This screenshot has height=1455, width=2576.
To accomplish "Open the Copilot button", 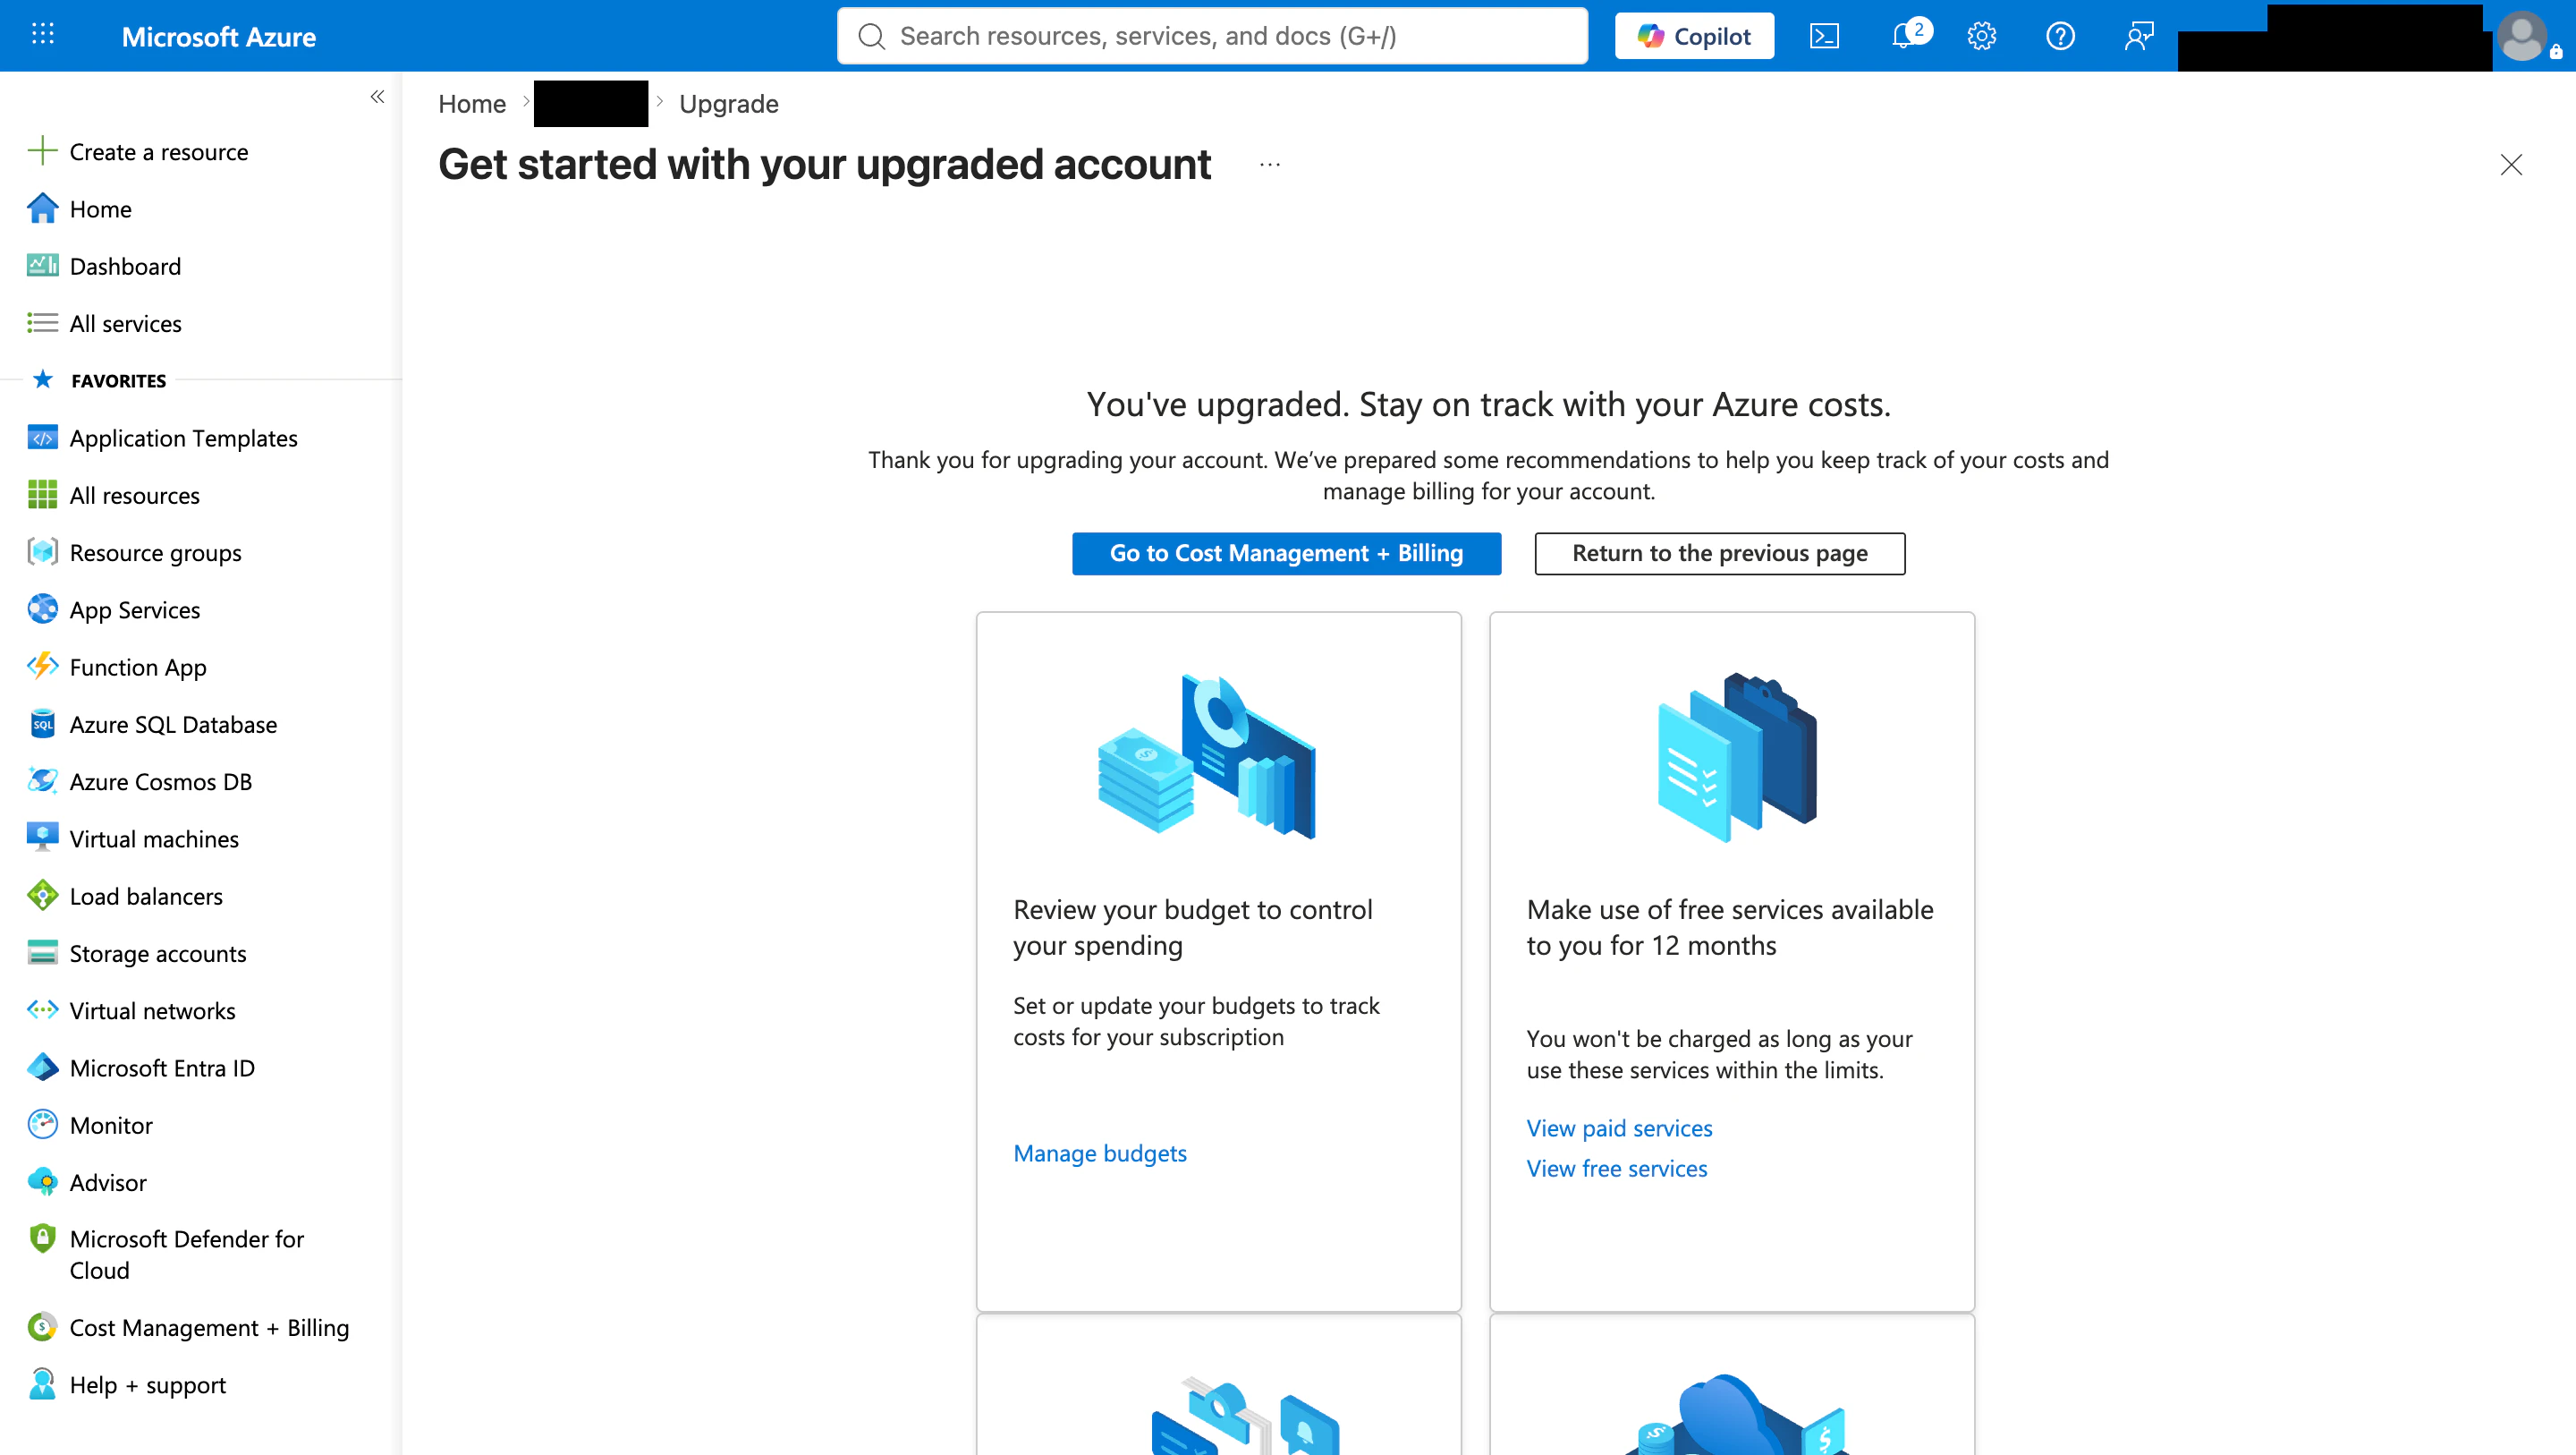I will pyautogui.click(x=1694, y=36).
